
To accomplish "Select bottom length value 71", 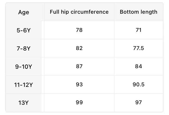I will pos(138,30).
